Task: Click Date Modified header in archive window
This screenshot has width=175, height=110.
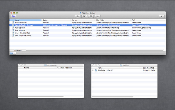Action: click(x=148, y=68)
